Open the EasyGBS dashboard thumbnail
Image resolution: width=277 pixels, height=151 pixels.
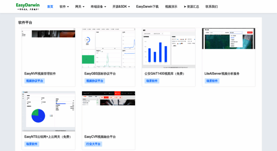click(108, 48)
